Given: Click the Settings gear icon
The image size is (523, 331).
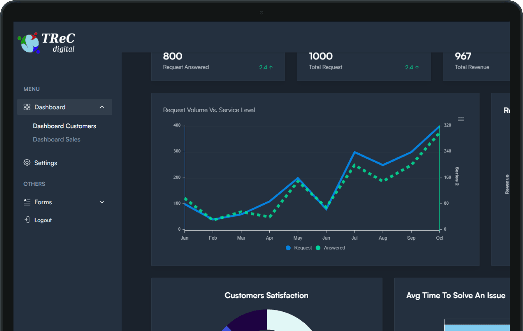Looking at the screenshot, I should tap(27, 163).
